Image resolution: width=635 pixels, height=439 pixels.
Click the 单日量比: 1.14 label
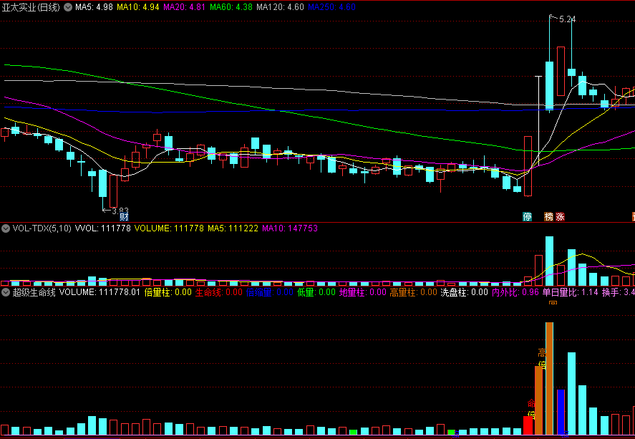pyautogui.click(x=570, y=292)
